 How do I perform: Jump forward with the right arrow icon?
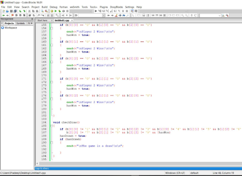(7, 15)
